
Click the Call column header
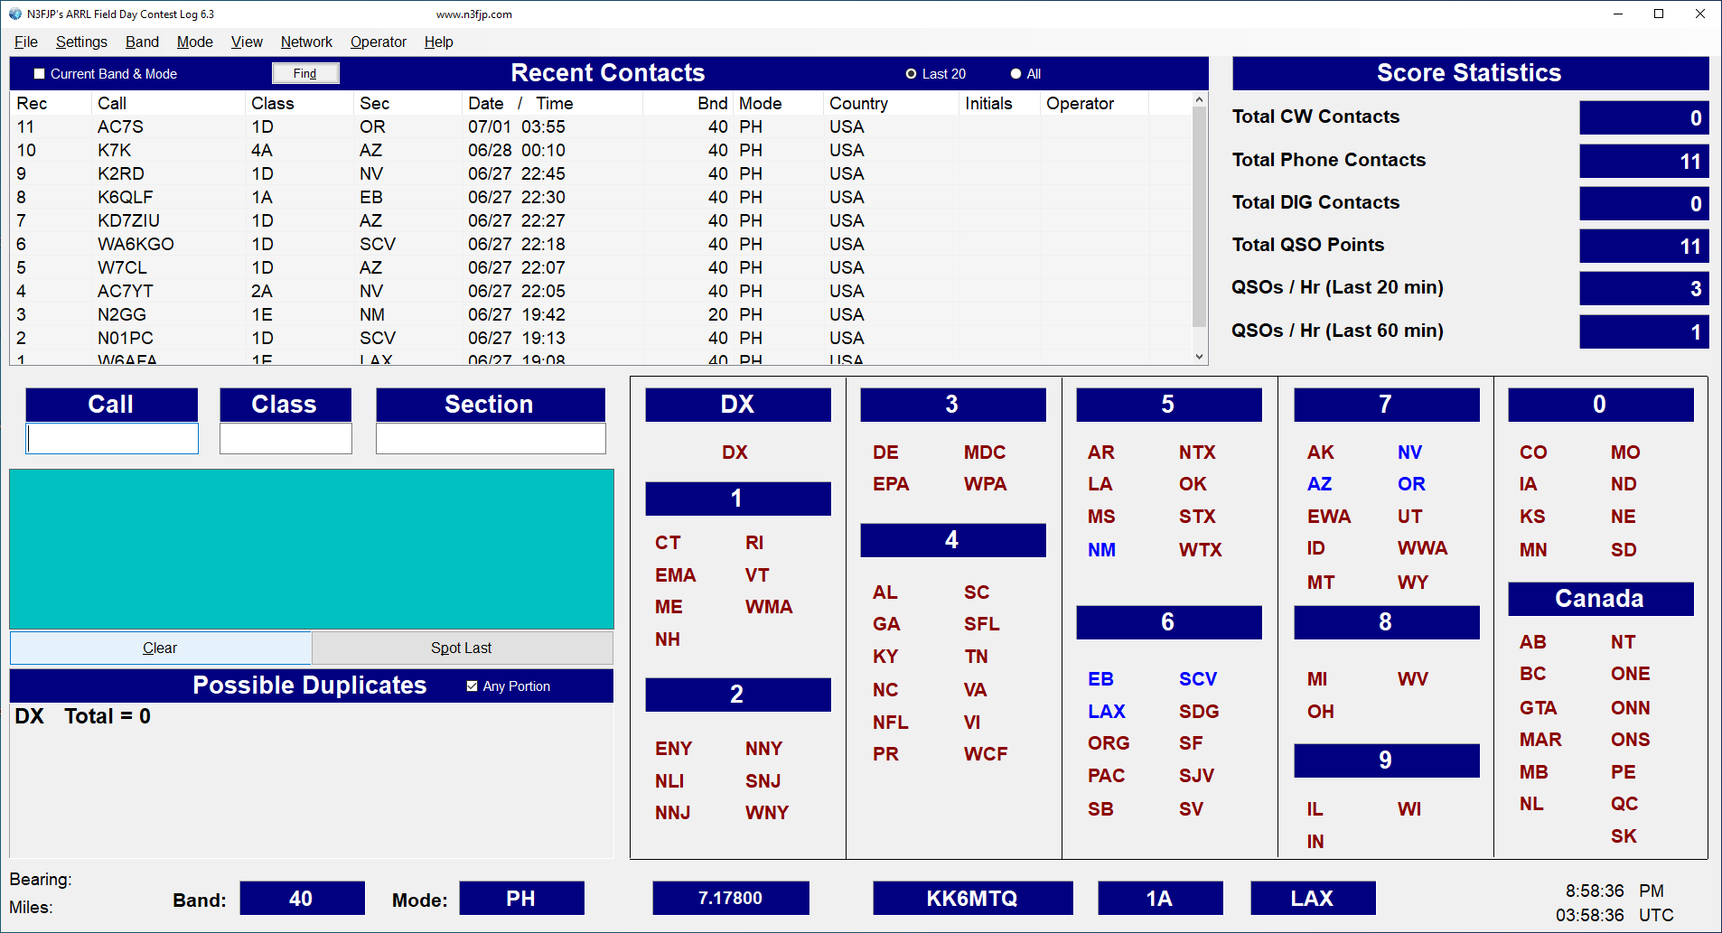(113, 103)
